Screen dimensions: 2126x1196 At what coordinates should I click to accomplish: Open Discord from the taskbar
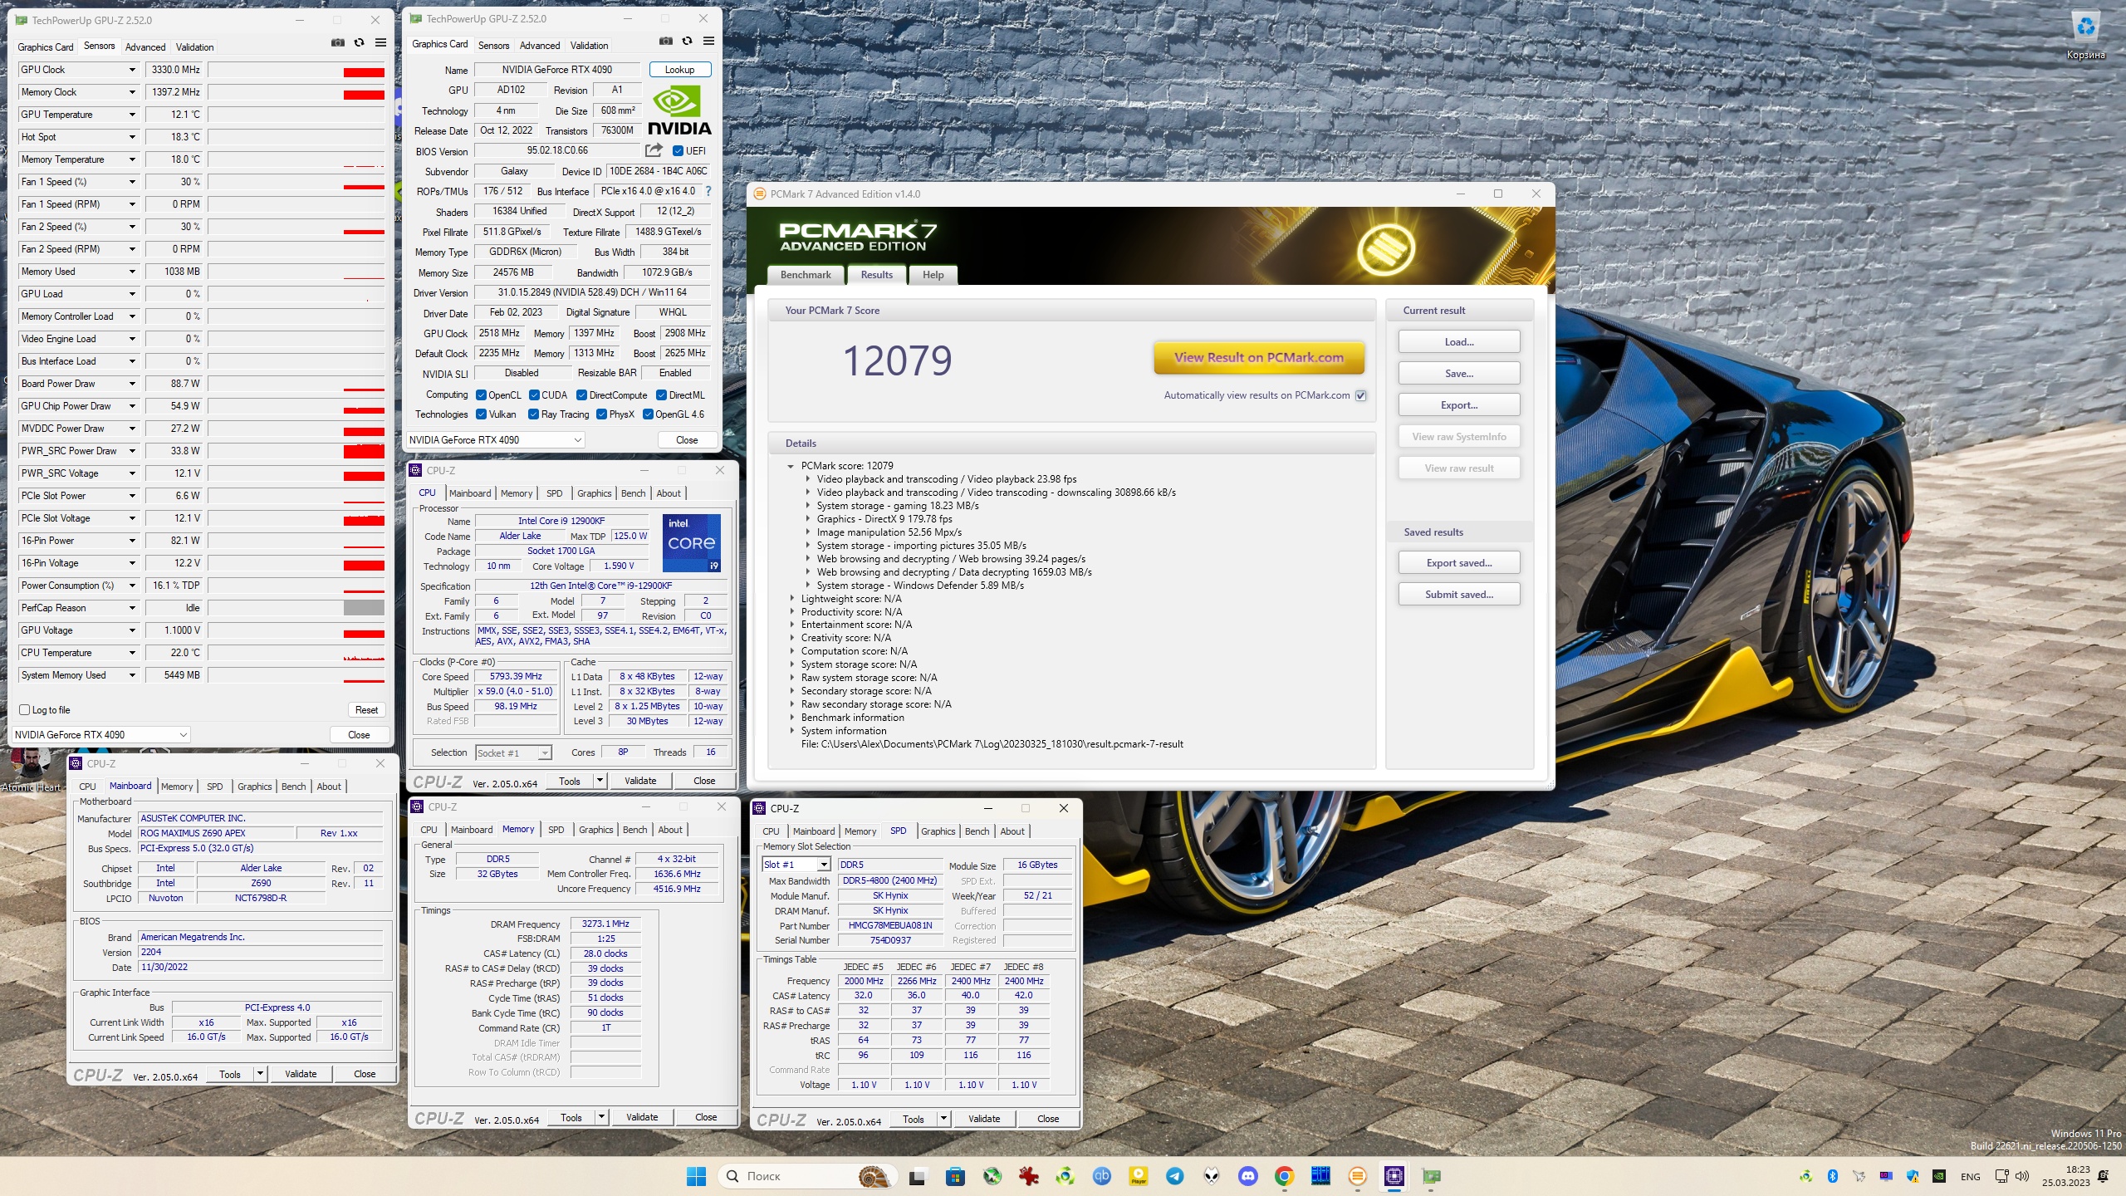tap(1247, 1176)
